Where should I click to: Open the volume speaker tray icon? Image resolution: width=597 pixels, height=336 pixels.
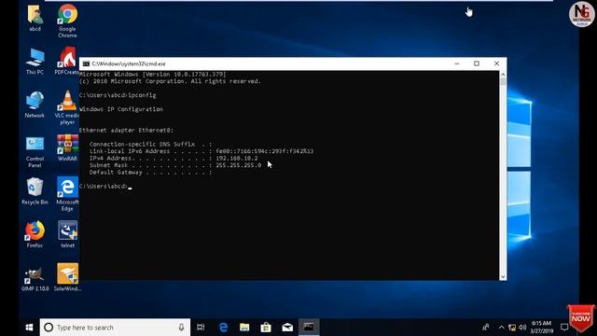click(522, 328)
